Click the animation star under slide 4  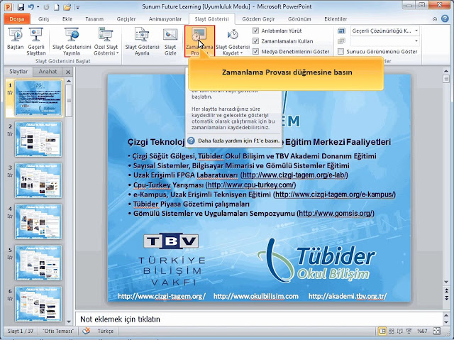click(10, 216)
